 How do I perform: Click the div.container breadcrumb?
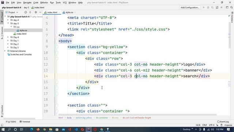pyautogui.click(x=102, y=118)
